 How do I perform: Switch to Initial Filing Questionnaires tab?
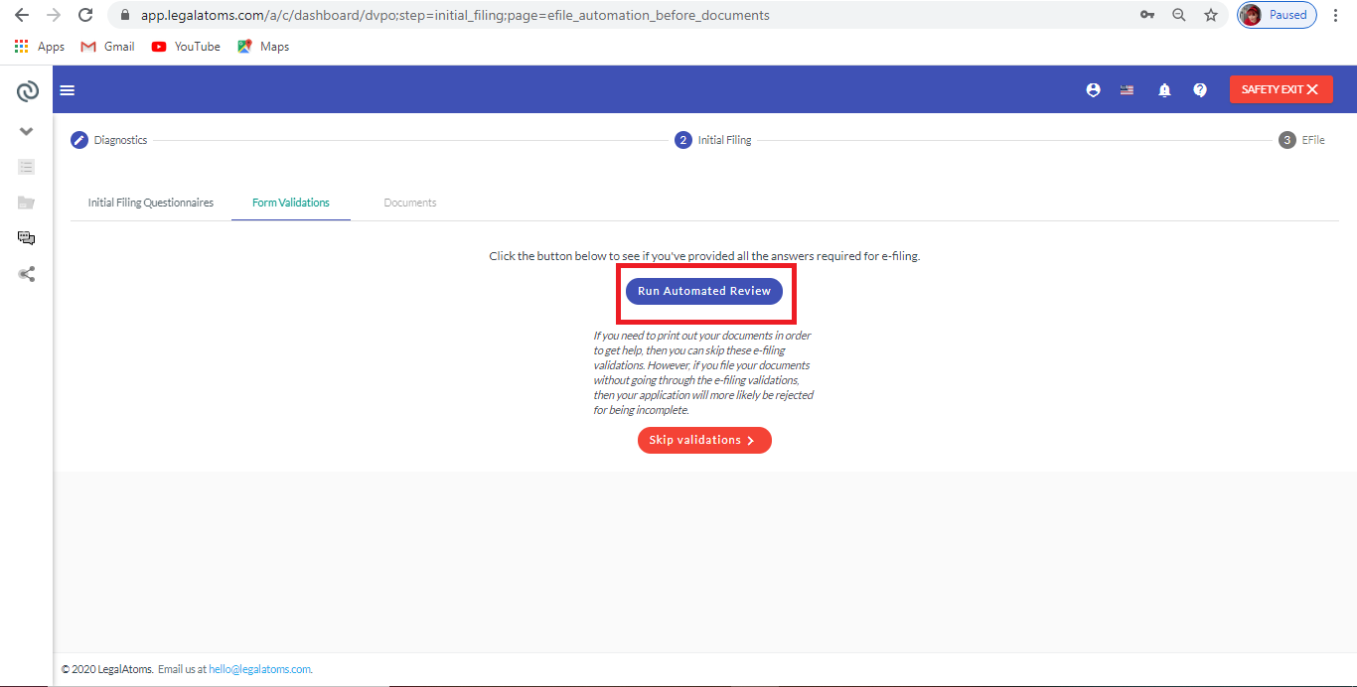point(151,203)
